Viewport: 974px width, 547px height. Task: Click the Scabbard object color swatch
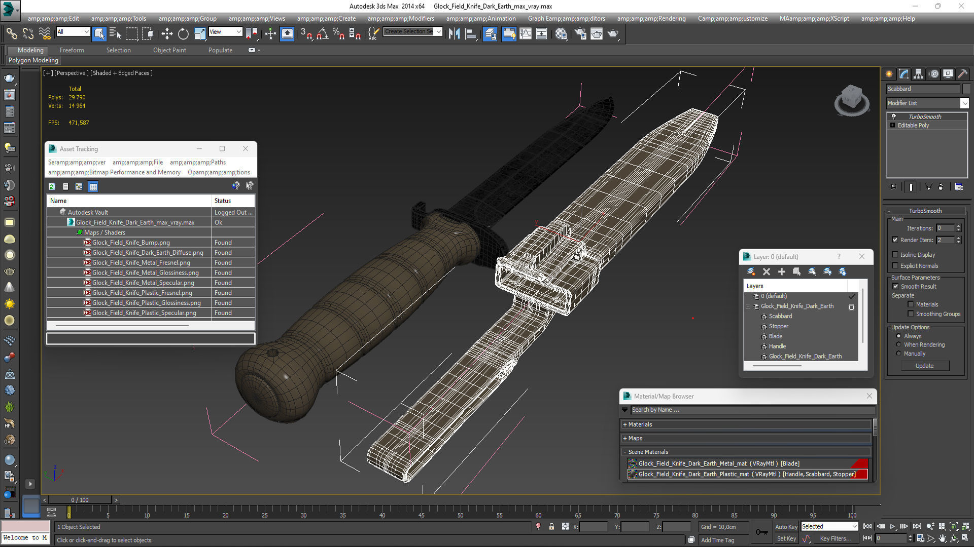point(966,89)
